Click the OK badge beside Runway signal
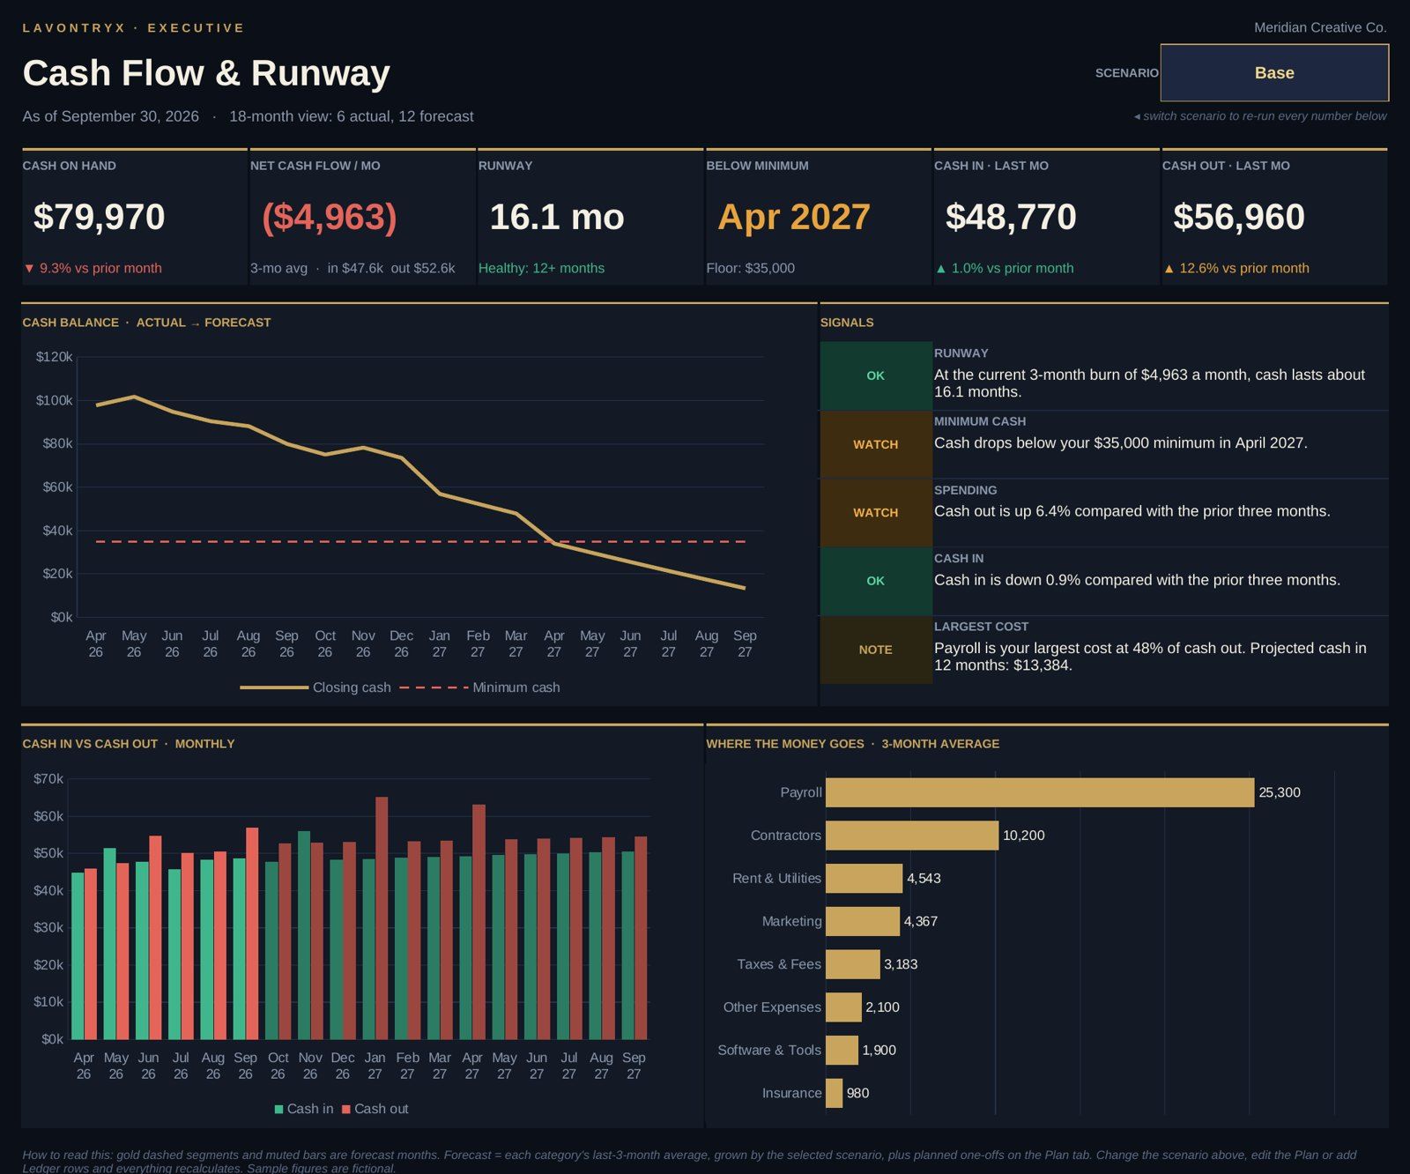 875,375
